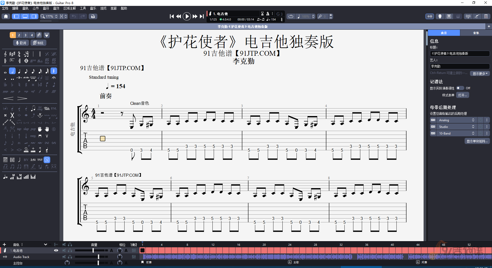The height and width of the screenshot is (268, 492).
Task: Open the Analog effect three-dot options
Action: [487, 120]
